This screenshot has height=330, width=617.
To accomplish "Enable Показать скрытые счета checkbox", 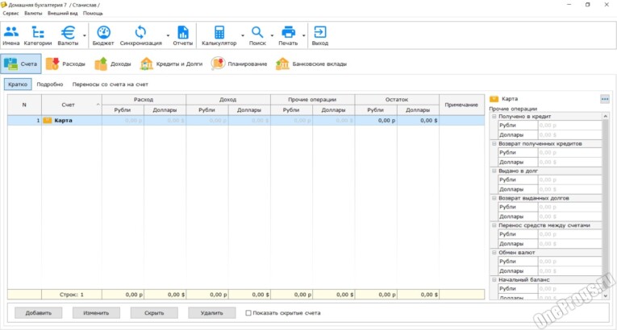I will 248,313.
